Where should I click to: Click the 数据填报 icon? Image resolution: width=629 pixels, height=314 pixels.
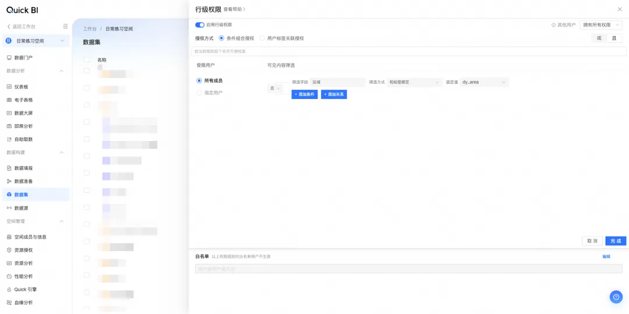(9, 168)
